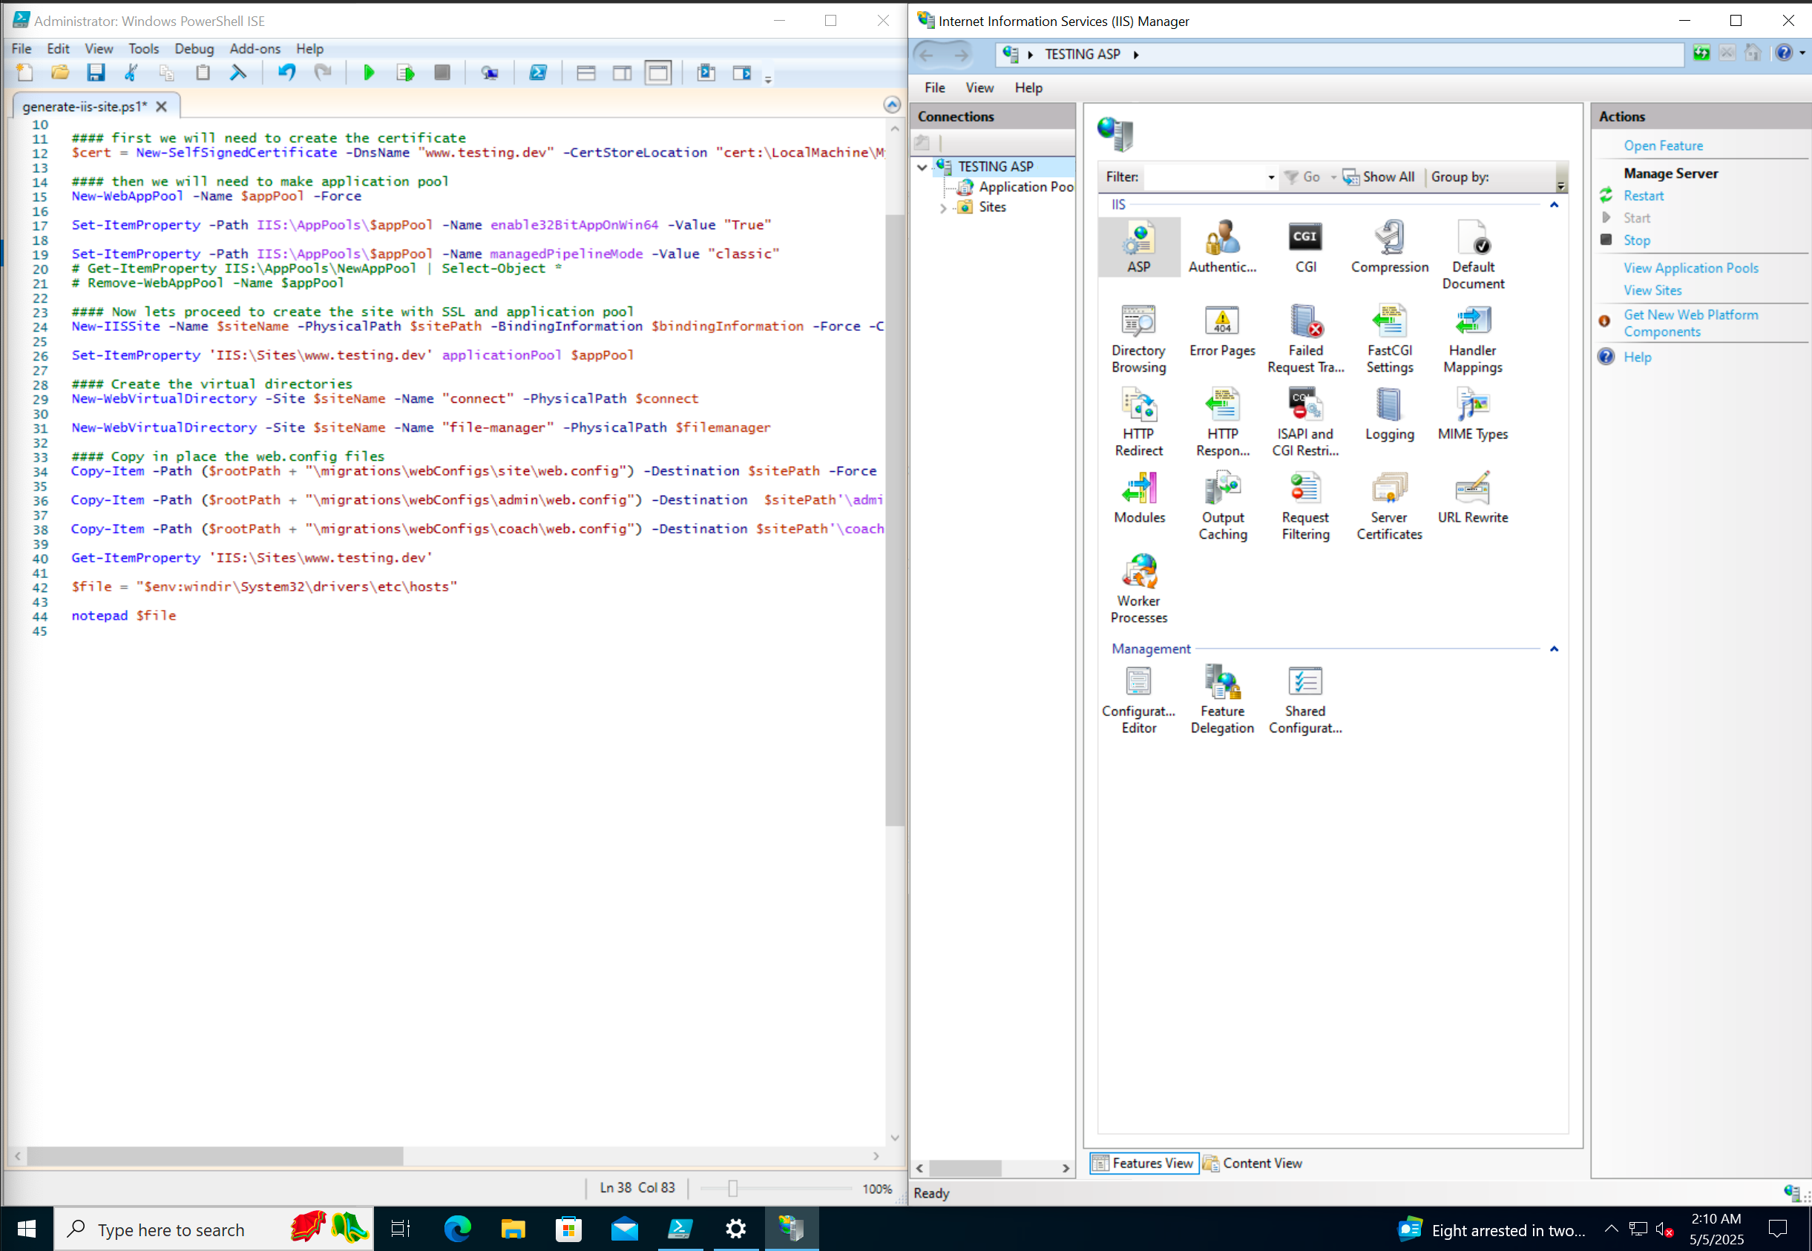Image resolution: width=1812 pixels, height=1251 pixels.
Task: Open the Error Pages feature
Action: (x=1222, y=331)
